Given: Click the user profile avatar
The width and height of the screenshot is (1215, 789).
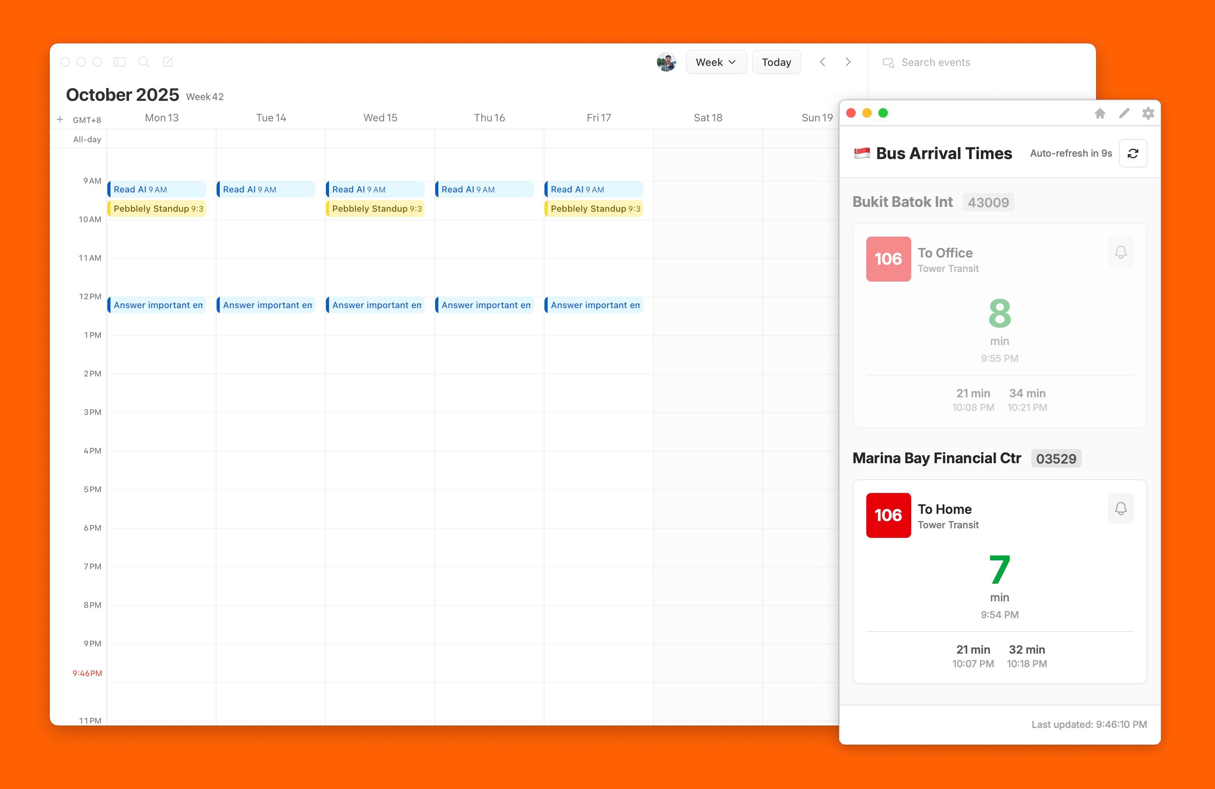Looking at the screenshot, I should click(x=666, y=62).
